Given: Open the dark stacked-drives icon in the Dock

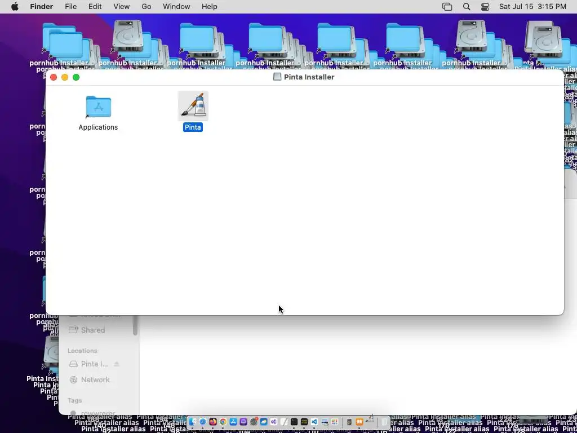Looking at the screenshot, I should click(349, 422).
